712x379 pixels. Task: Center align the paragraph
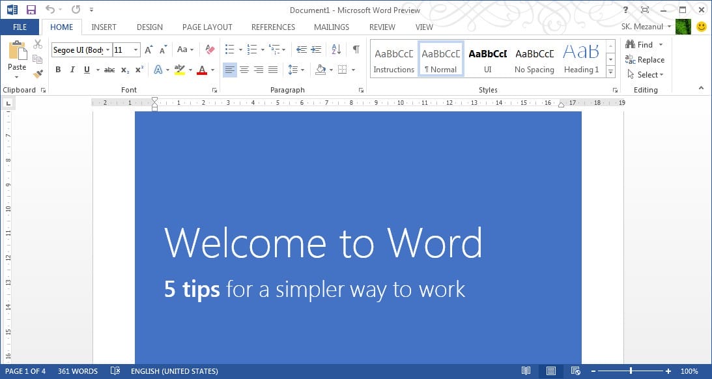click(244, 70)
